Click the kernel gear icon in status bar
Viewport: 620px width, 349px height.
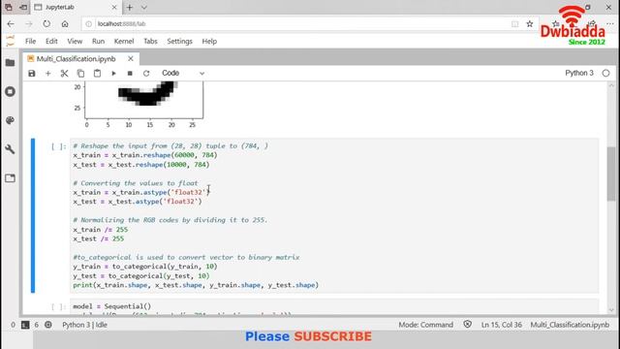click(48, 325)
